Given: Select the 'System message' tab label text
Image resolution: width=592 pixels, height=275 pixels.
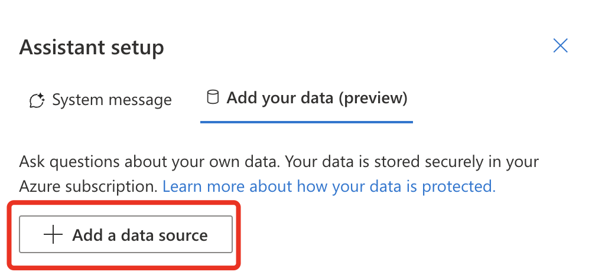Looking at the screenshot, I should click(112, 100).
